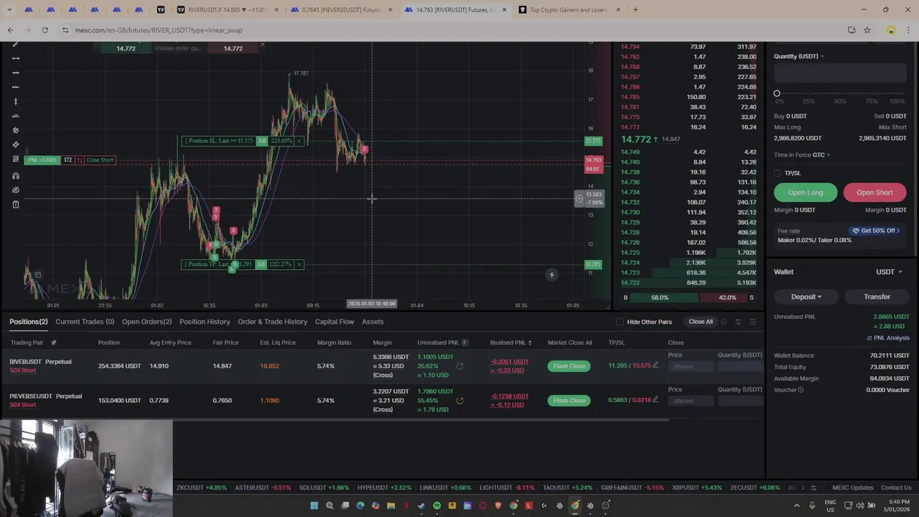Sort by Realised PNL column arrow

point(531,343)
